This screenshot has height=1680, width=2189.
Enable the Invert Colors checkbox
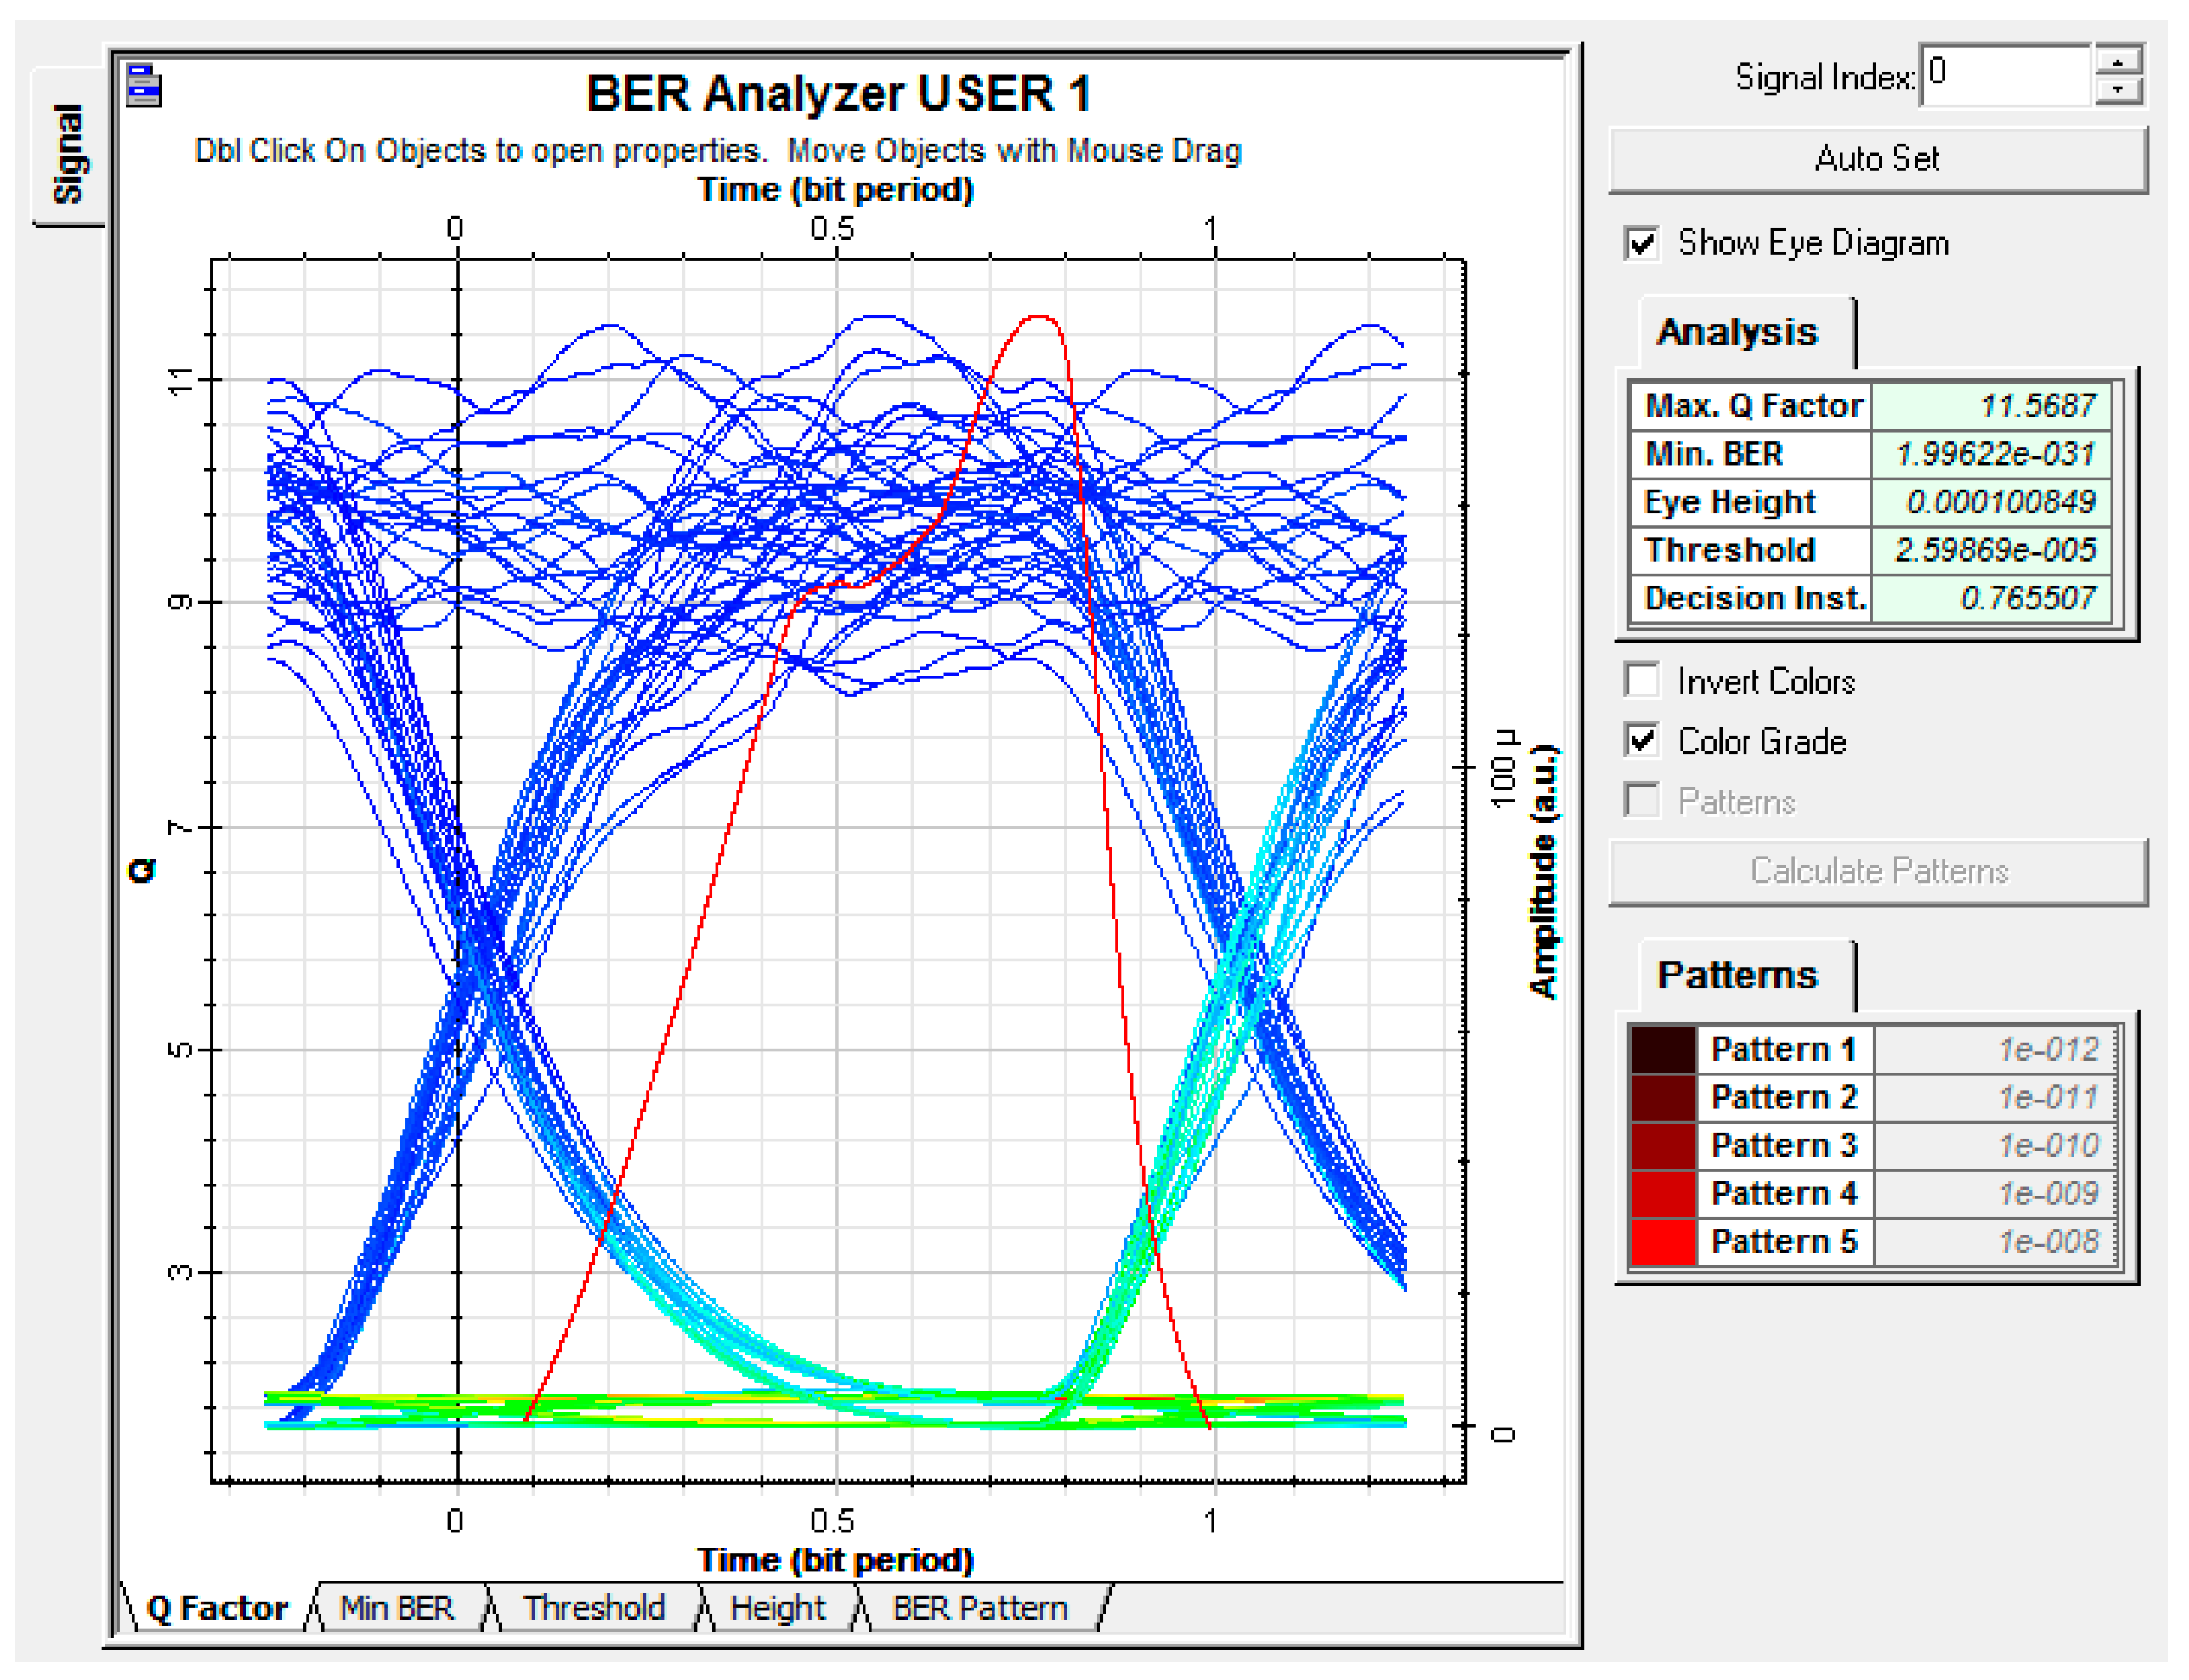click(x=1642, y=680)
